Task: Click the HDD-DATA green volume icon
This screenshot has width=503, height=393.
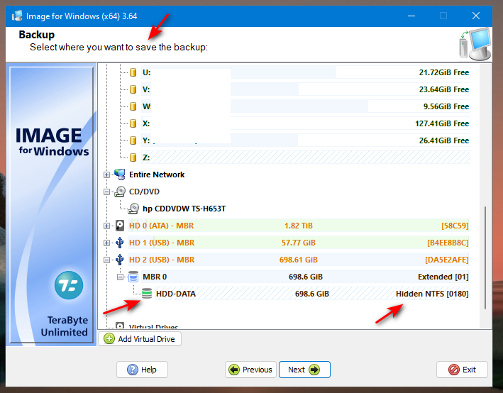Action: (x=147, y=294)
